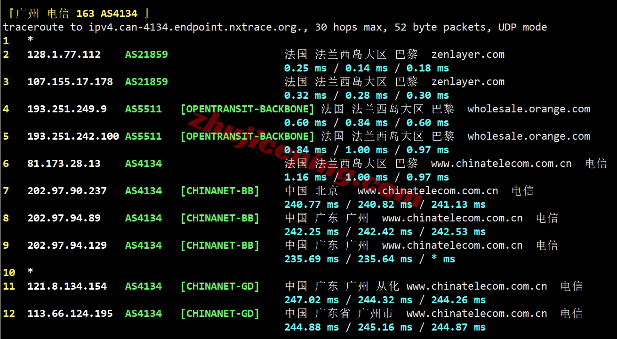The width and height of the screenshot is (617, 339).
Task: Click the asterisk on hop 10
Action: click(x=31, y=272)
